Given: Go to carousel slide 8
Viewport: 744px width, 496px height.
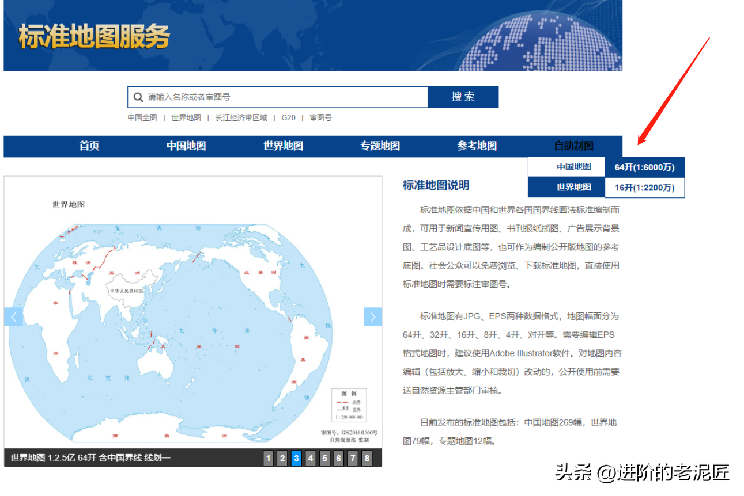Looking at the screenshot, I should (367, 458).
